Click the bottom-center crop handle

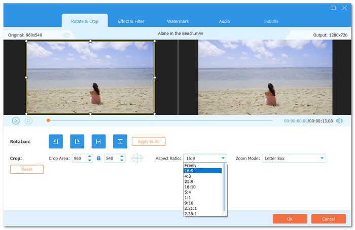90,114
